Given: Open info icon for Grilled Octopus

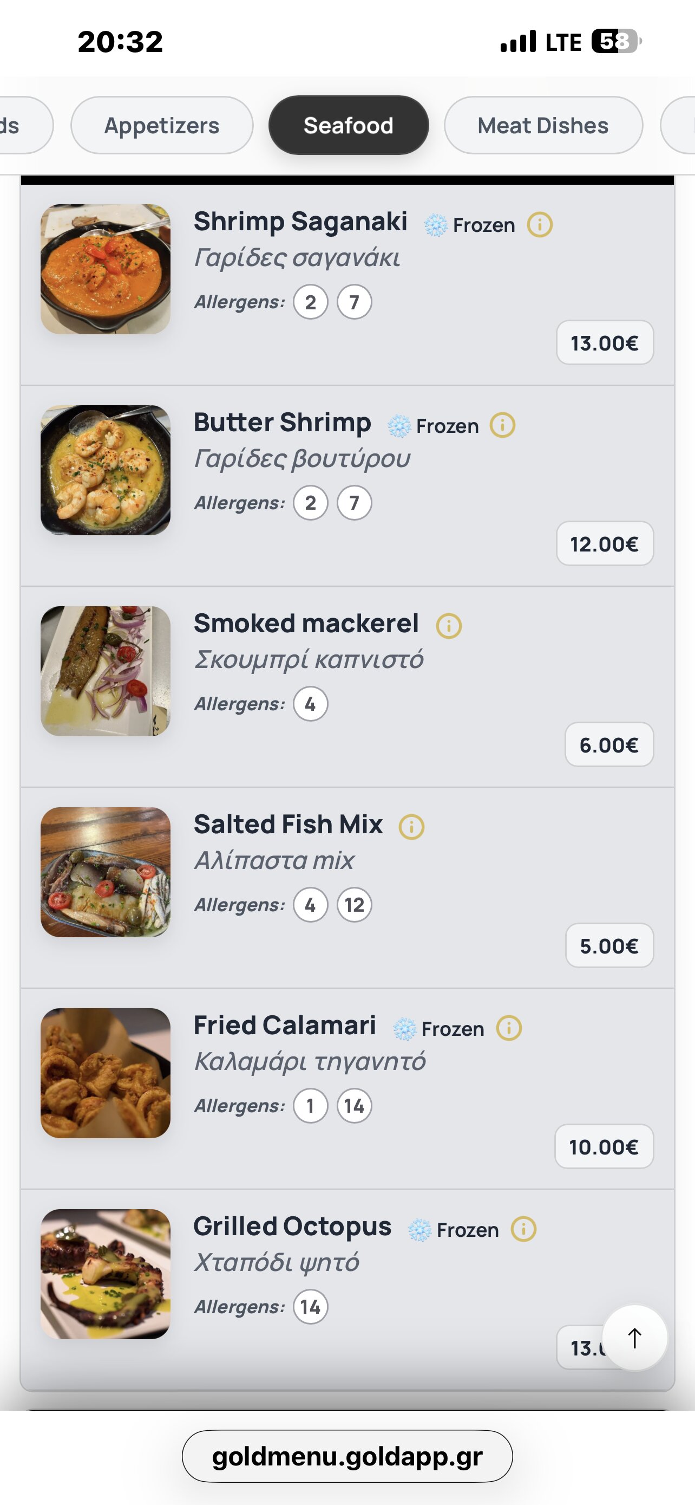Looking at the screenshot, I should tap(523, 1229).
